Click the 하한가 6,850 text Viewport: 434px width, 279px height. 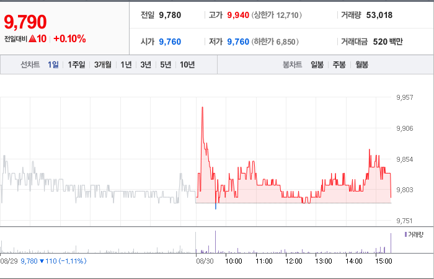(x=275, y=42)
